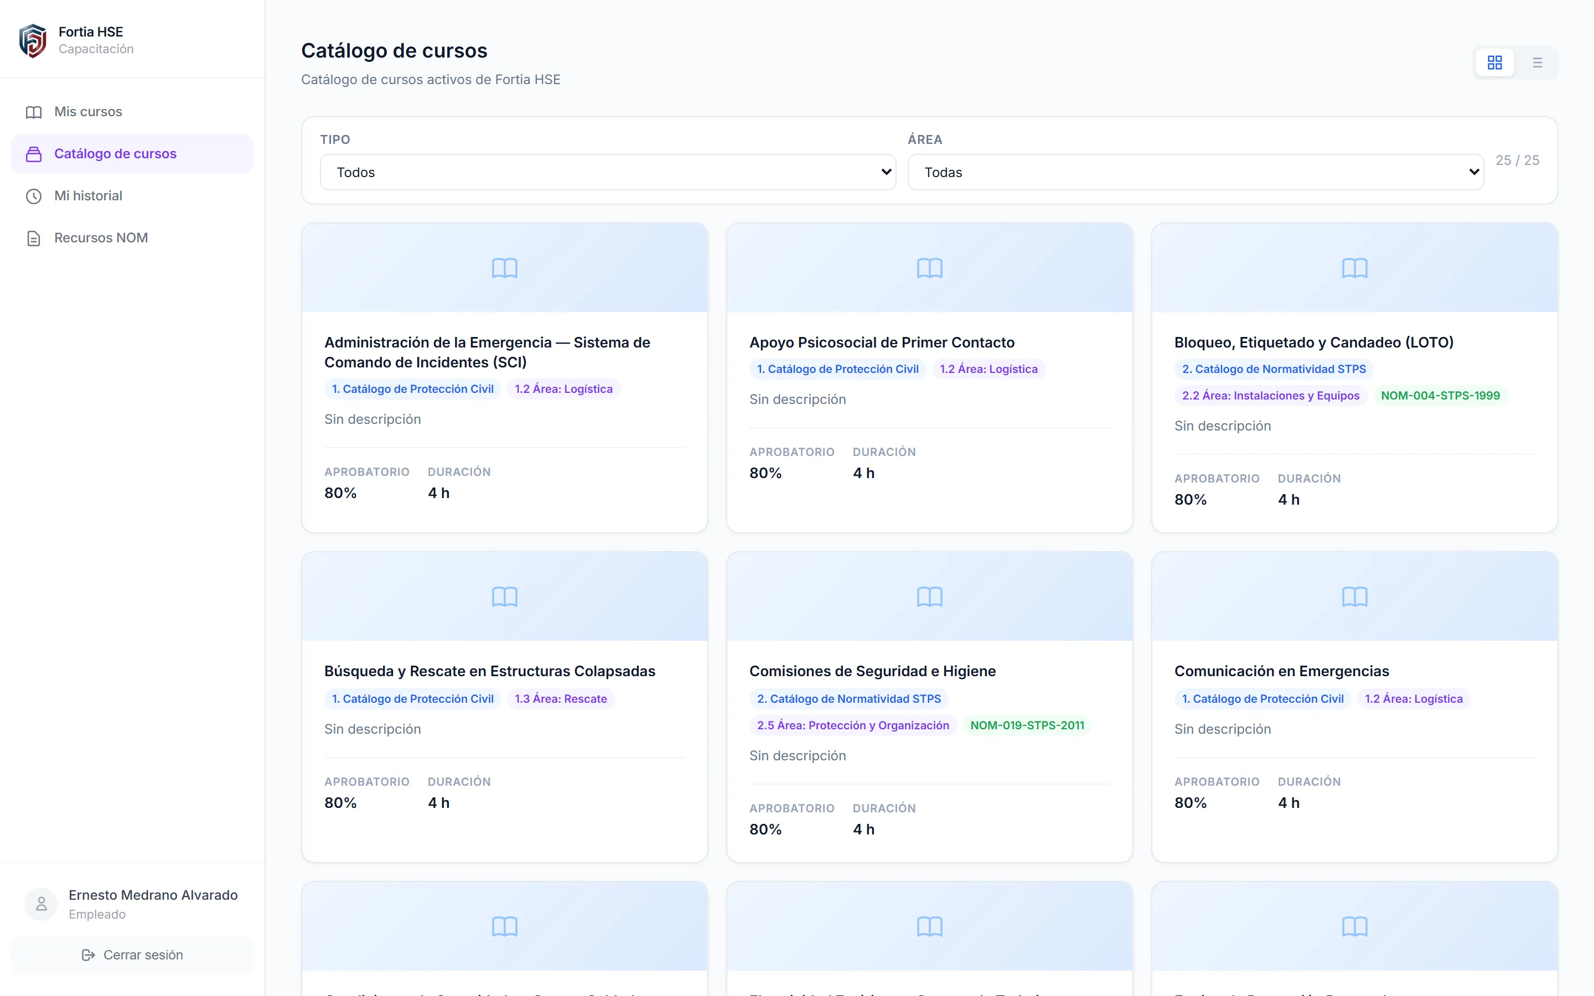Viewport: 1594px width, 996px height.
Task: Click 1.2 Área: Logística tag on Administración de la Emergencia card
Action: 563,390
